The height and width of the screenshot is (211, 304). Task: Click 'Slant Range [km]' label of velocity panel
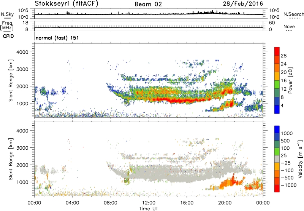(x=11, y=159)
